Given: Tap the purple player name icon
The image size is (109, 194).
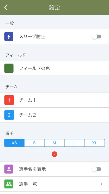Looking at the screenshot, I should 9,169.
